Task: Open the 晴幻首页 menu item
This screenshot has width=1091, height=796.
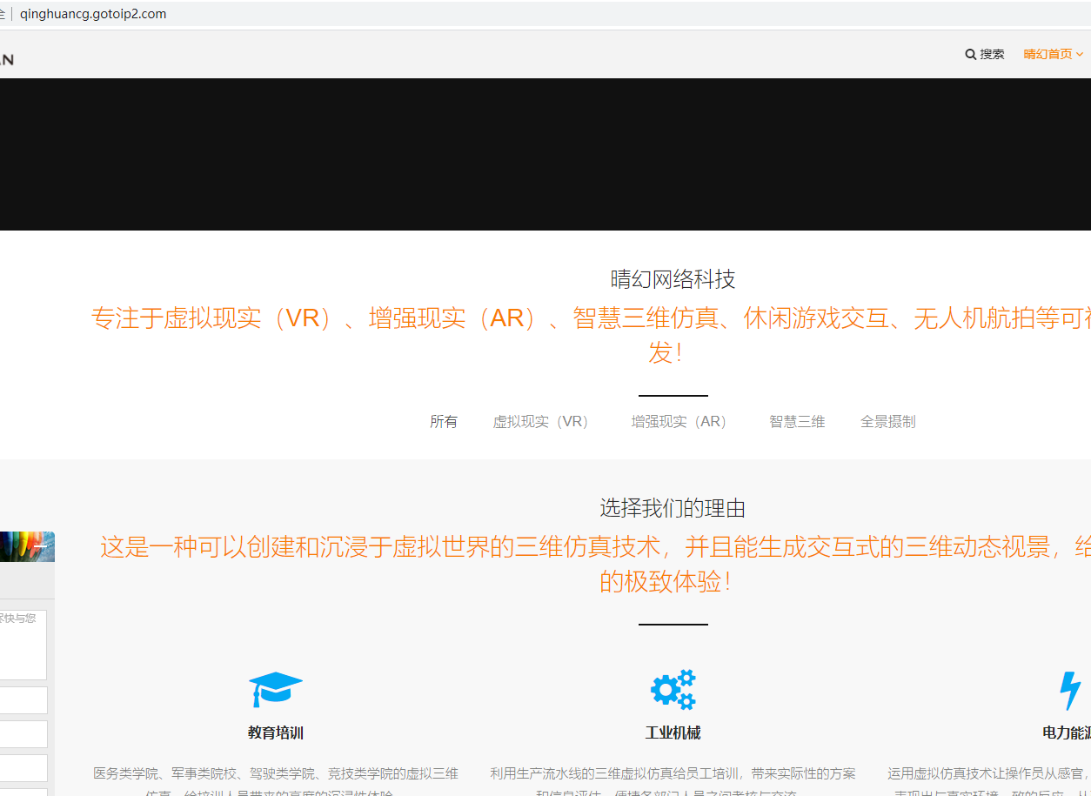Action: [1047, 54]
